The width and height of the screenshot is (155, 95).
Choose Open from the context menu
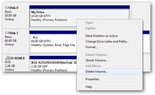(x=110, y=23)
